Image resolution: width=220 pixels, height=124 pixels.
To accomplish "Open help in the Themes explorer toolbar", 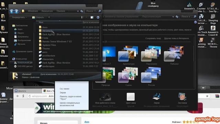I will (98, 17).
